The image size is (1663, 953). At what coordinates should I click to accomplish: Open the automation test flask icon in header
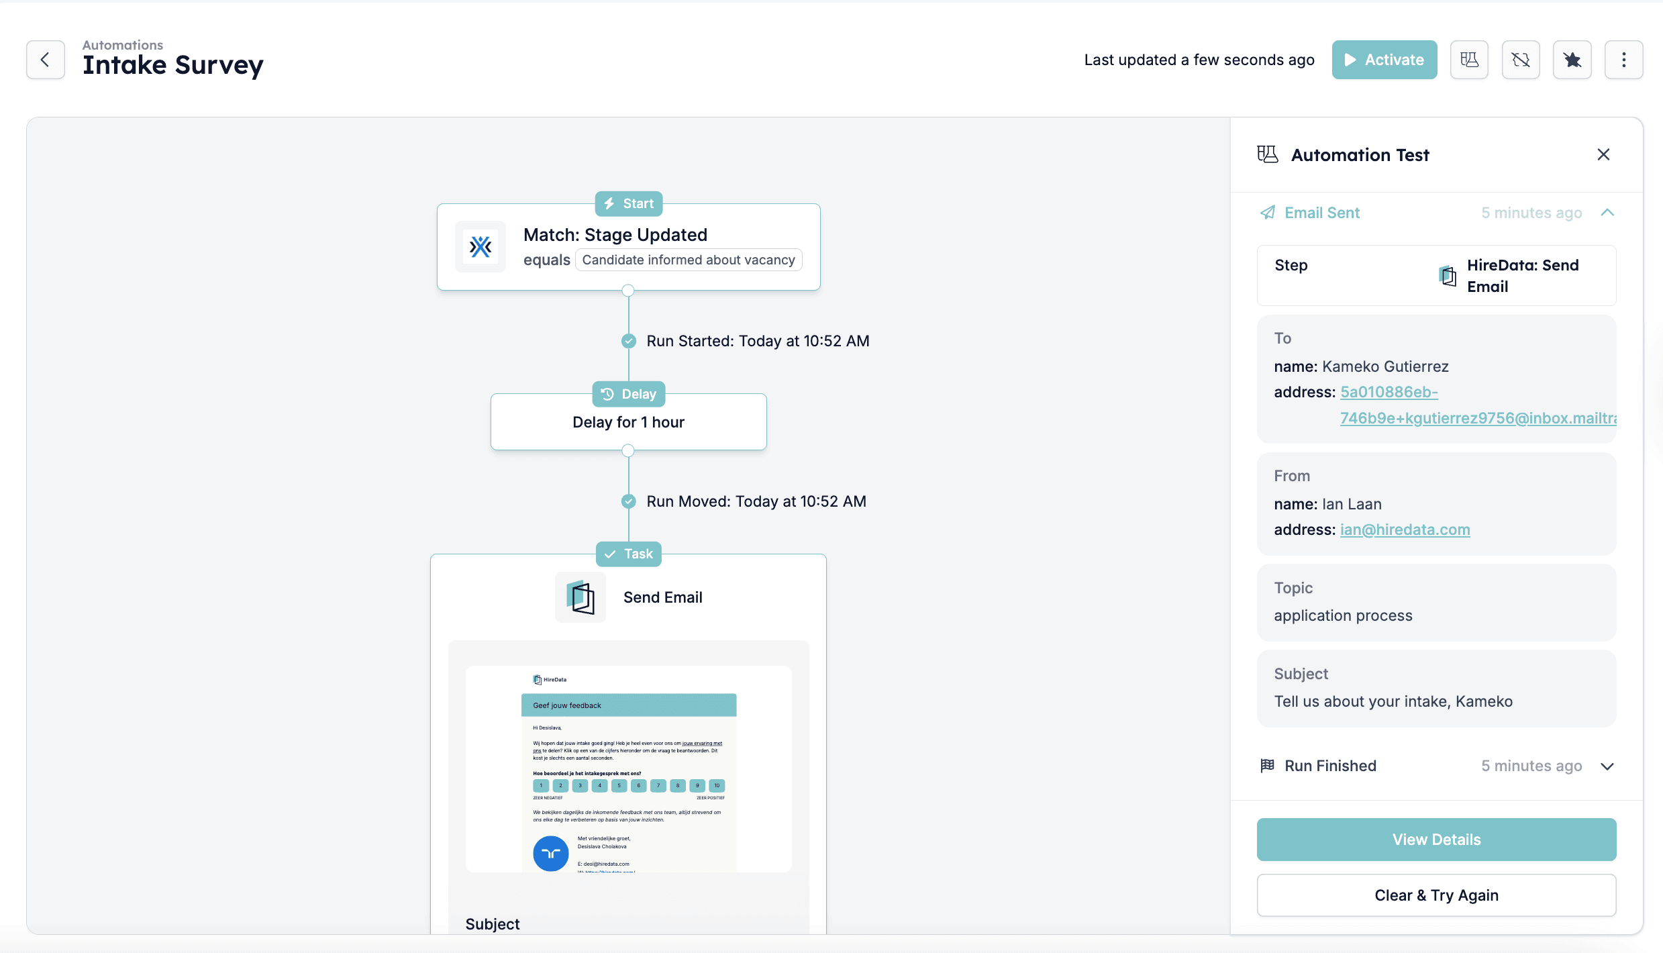click(1469, 60)
